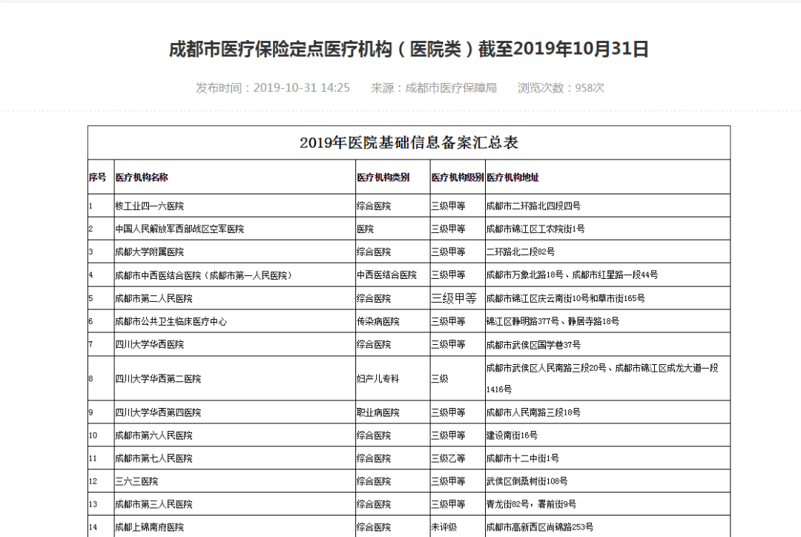
Task: Click the address 成都市高新西区尚锦路253号
Action: 539,527
